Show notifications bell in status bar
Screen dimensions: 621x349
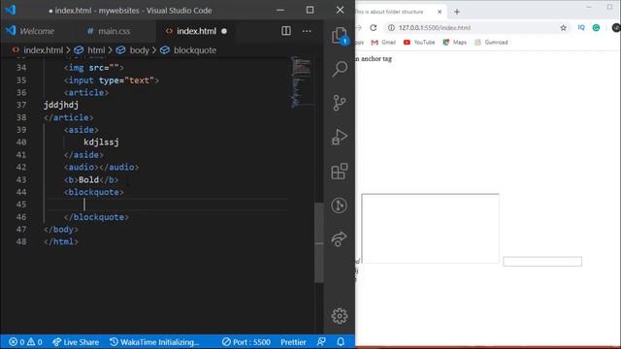[341, 341]
